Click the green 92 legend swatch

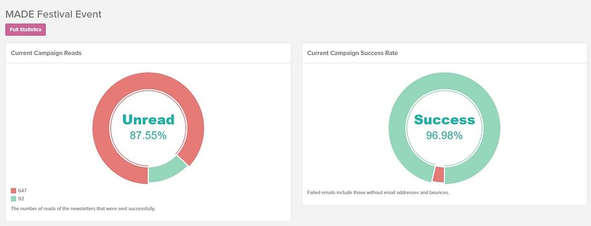pos(14,199)
